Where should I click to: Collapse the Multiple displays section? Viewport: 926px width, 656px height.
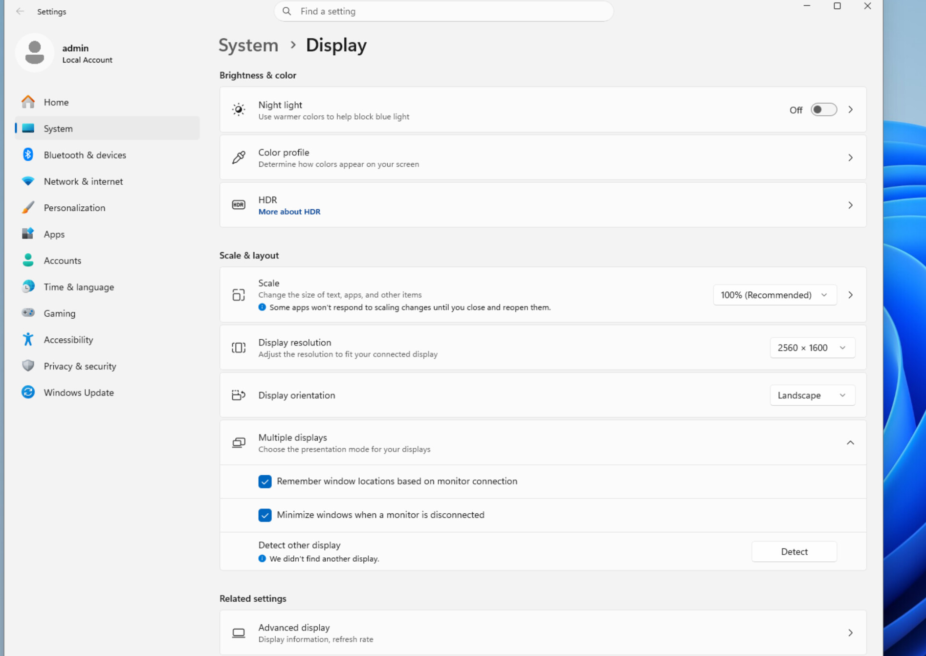[850, 443]
